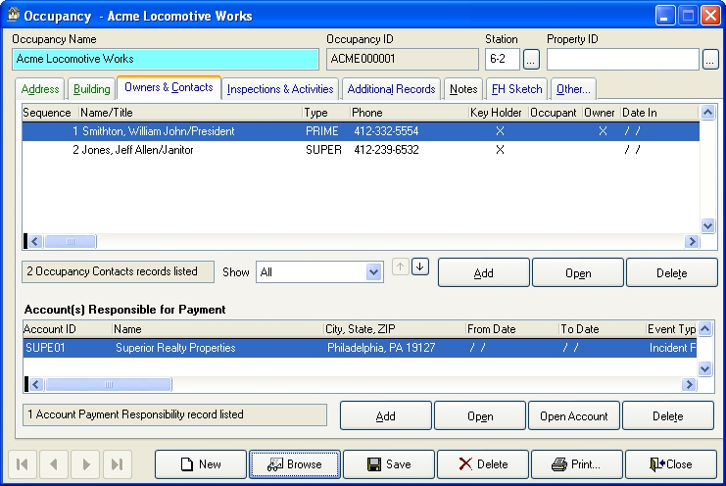Move contact up with arrow button
Screen dimensions: 726x486
pos(400,267)
